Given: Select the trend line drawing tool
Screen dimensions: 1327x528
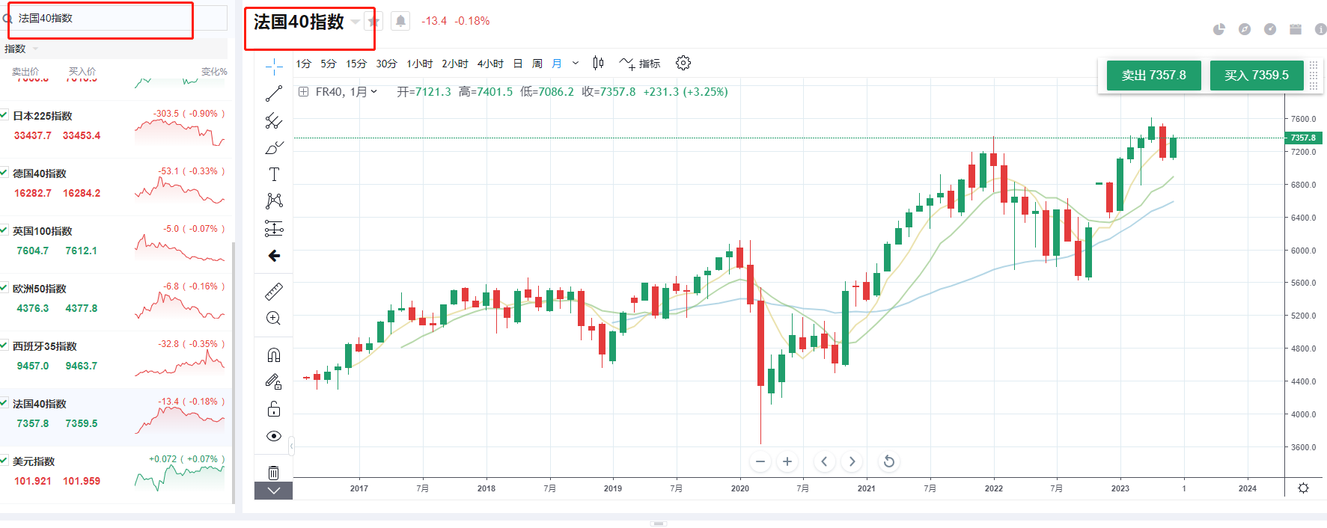Looking at the screenshot, I should [x=274, y=93].
